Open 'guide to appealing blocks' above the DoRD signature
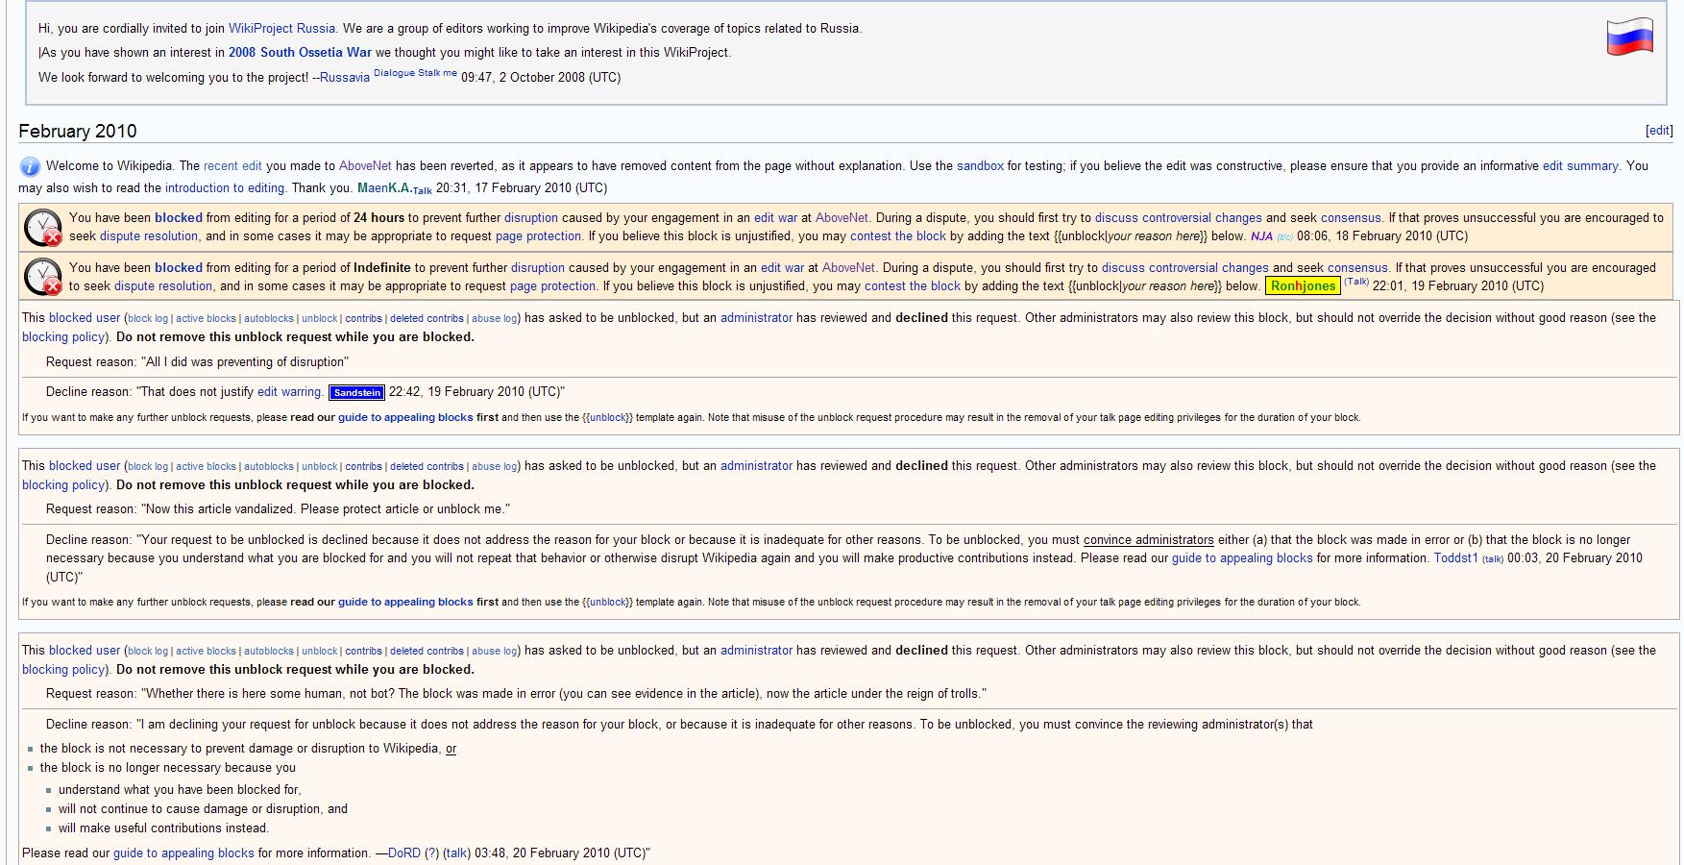Image resolution: width=1684 pixels, height=865 pixels. (x=183, y=853)
